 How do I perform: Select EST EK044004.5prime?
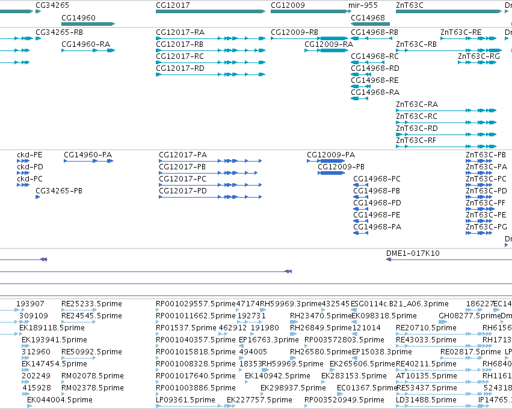coord(60,400)
